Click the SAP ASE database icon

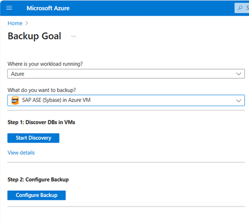click(15, 100)
